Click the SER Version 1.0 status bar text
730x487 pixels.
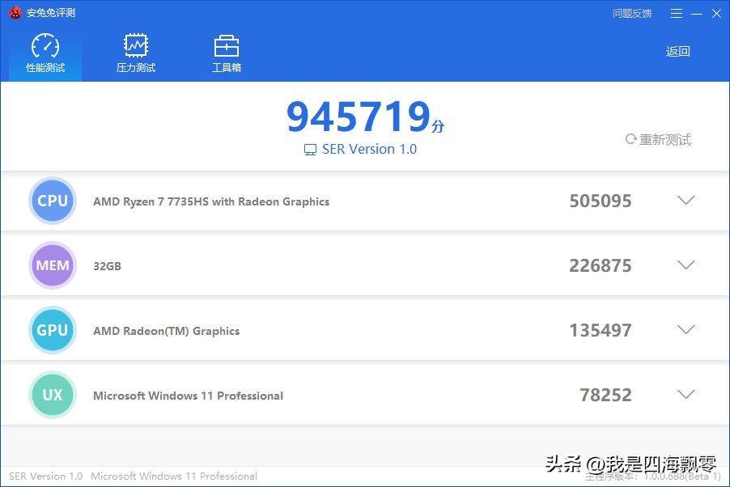tap(45, 476)
